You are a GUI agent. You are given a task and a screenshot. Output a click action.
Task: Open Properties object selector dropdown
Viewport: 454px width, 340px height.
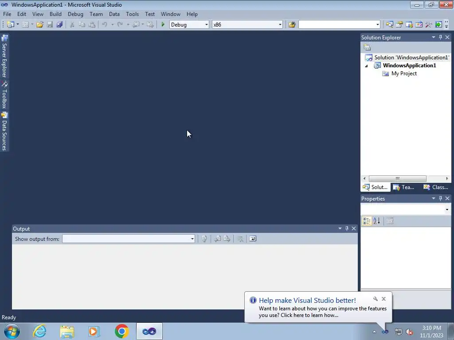(x=447, y=209)
